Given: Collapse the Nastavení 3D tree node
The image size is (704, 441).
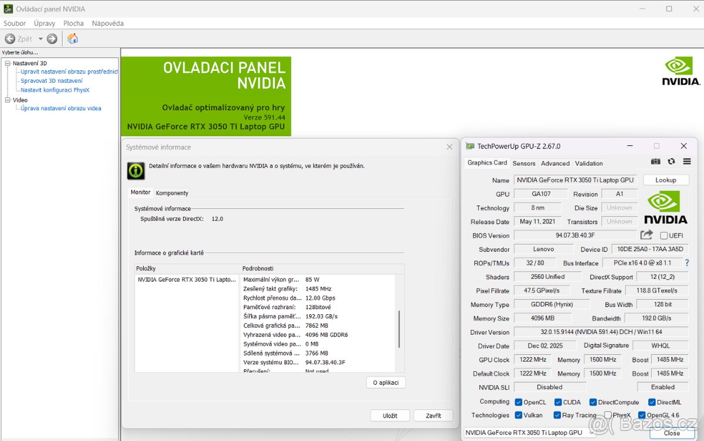Looking at the screenshot, I should (8, 63).
